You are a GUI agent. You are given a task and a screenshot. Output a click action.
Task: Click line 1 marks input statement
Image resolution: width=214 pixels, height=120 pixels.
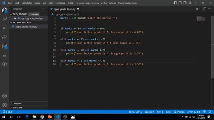[x=89, y=18]
